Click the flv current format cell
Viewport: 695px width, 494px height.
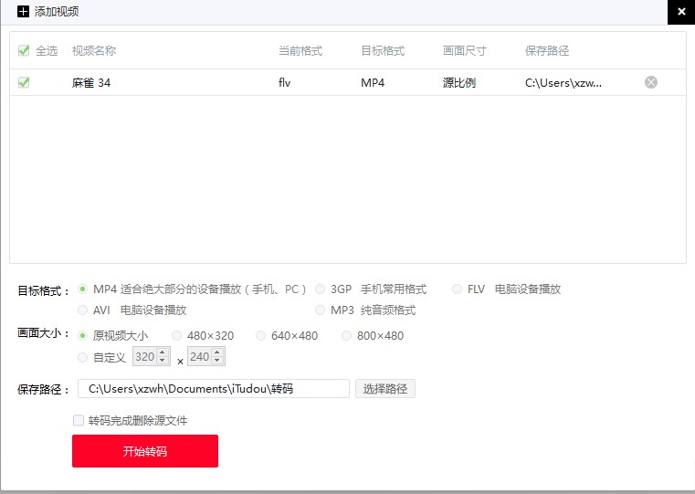285,83
